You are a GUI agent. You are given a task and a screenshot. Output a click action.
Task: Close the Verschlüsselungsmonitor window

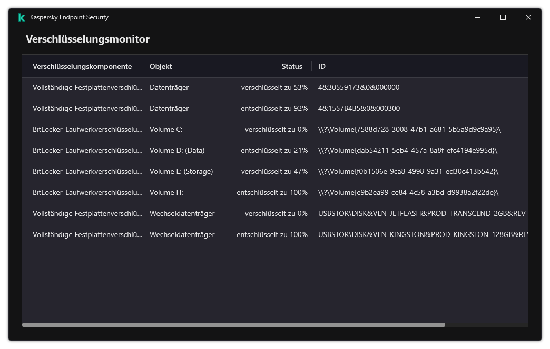point(528,17)
